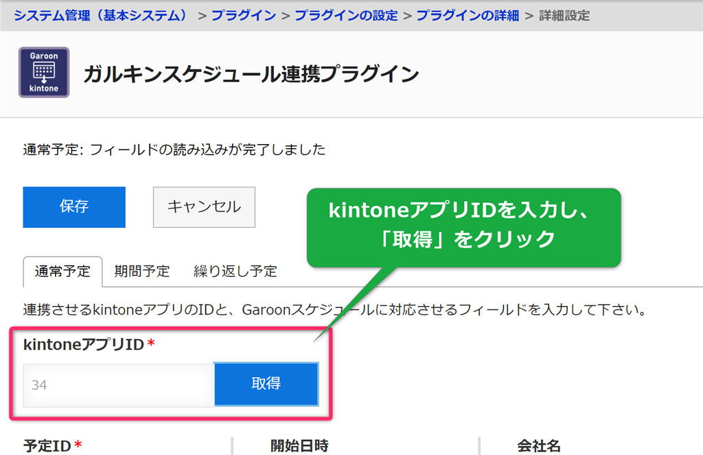The image size is (703, 455).
Task: Navigate to プラグインの詳細 breadcrumb link
Action: (468, 16)
